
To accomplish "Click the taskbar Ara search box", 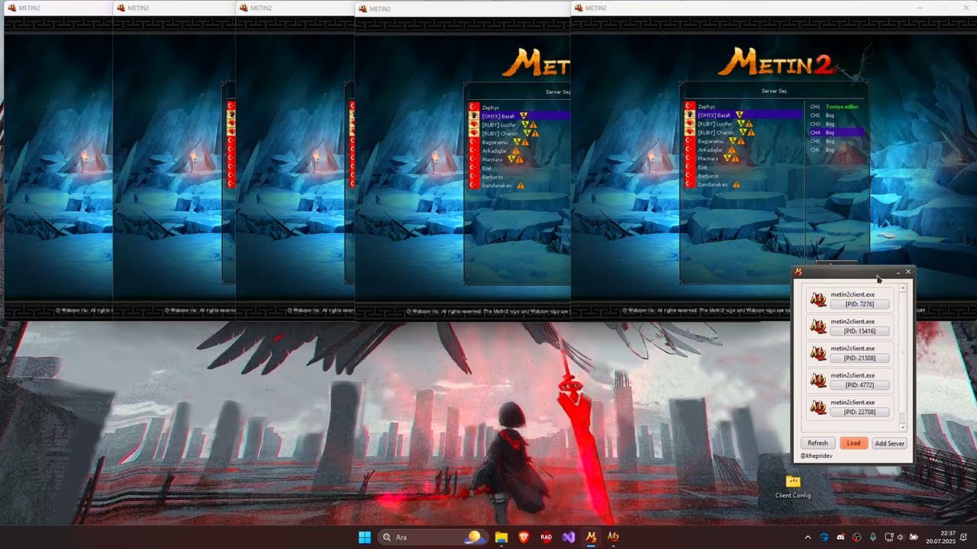I will 434,537.
